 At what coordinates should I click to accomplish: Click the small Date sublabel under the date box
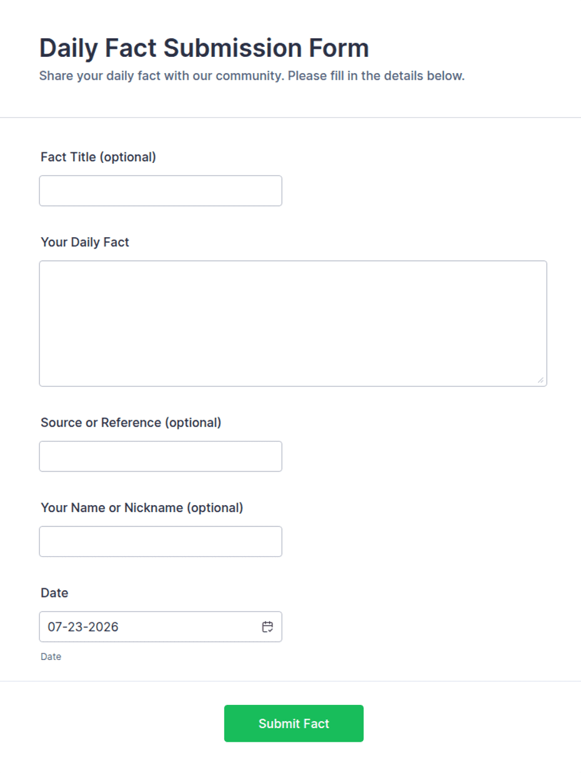click(x=51, y=657)
